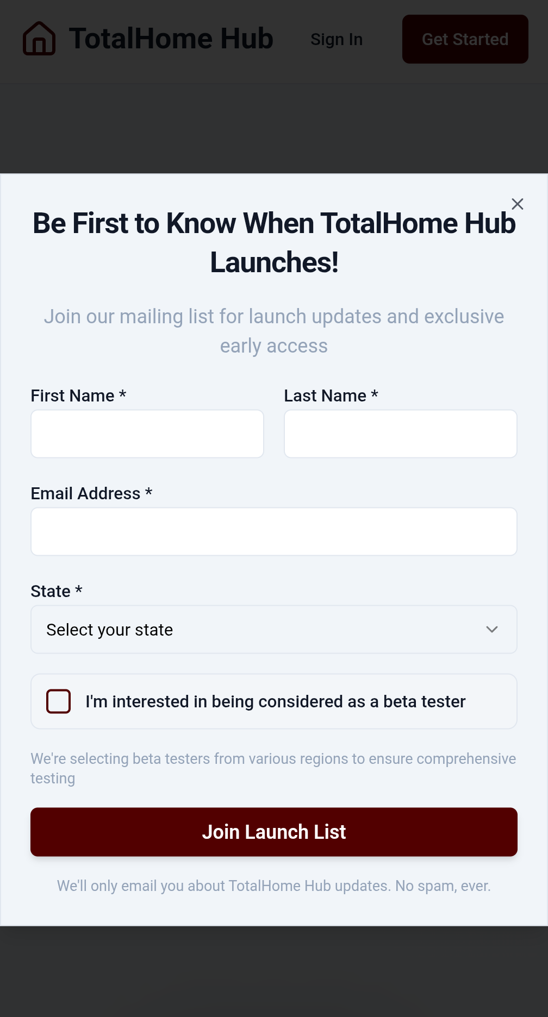Click the 'First Name *' label
This screenshot has height=1017, width=548.
(78, 396)
